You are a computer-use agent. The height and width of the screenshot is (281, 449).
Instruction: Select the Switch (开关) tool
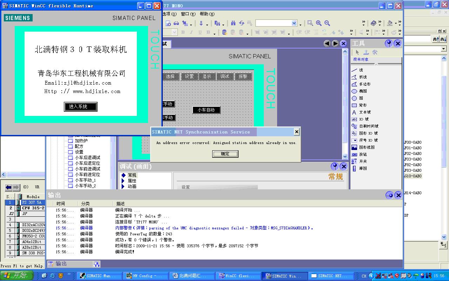coord(359,161)
